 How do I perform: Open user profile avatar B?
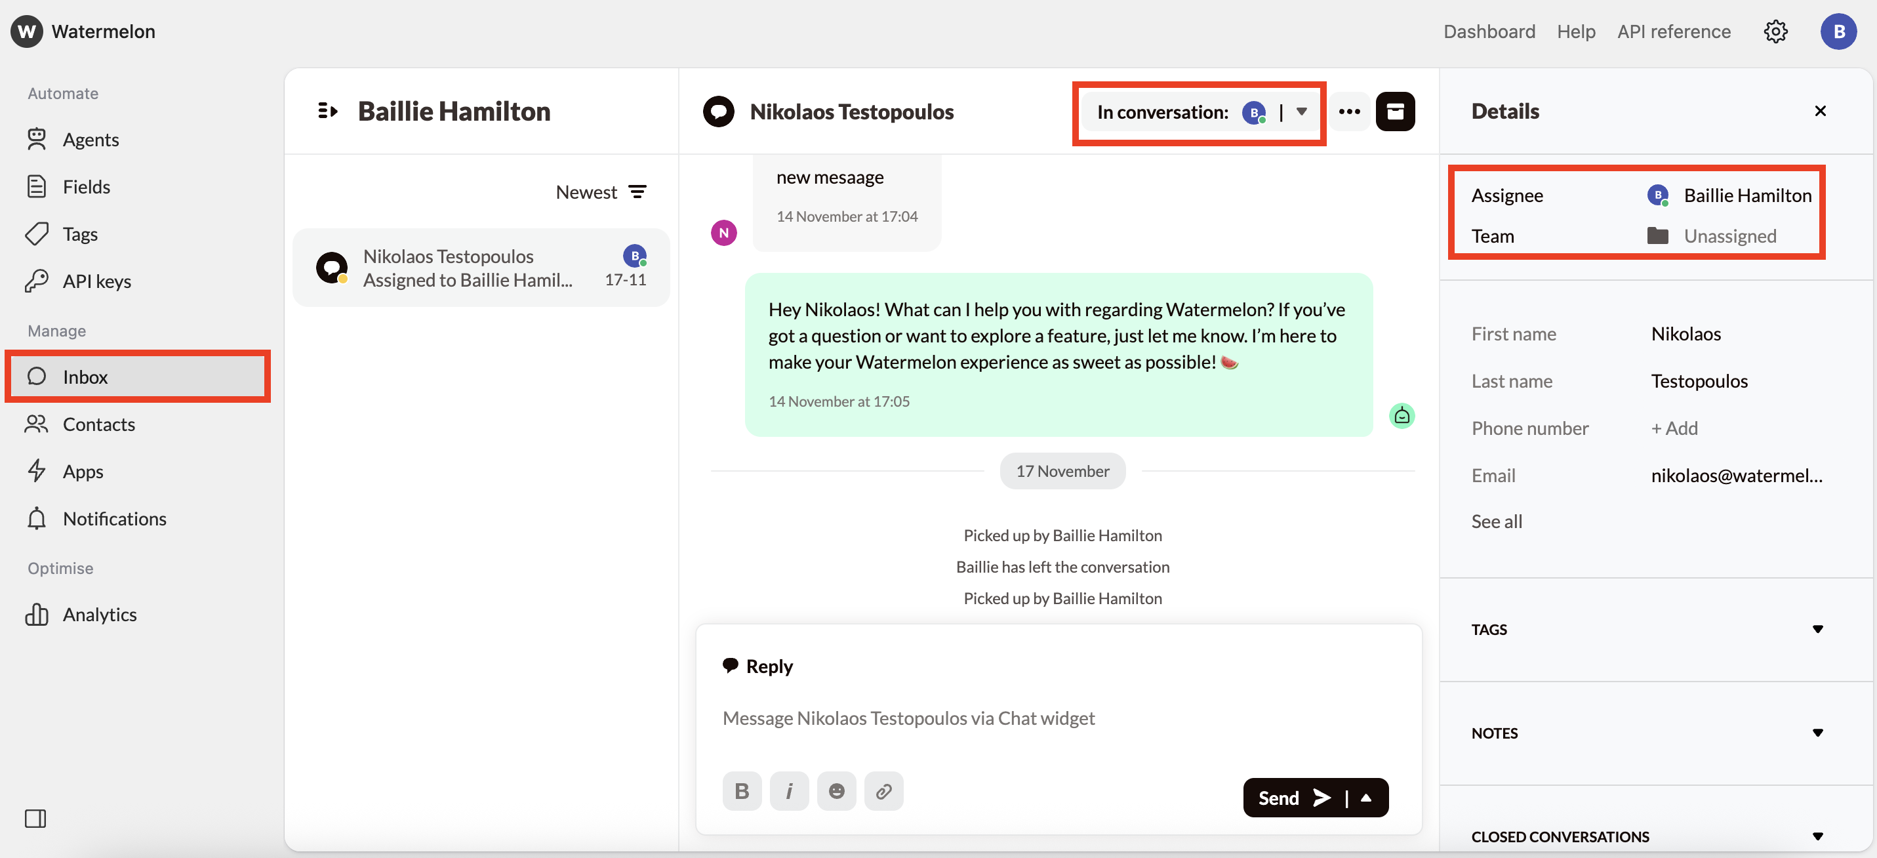(x=1838, y=31)
